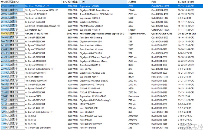Click the 28-29-29-68 CR1 timing cell
Viewport: 203px width, 130px height.
[187, 34]
